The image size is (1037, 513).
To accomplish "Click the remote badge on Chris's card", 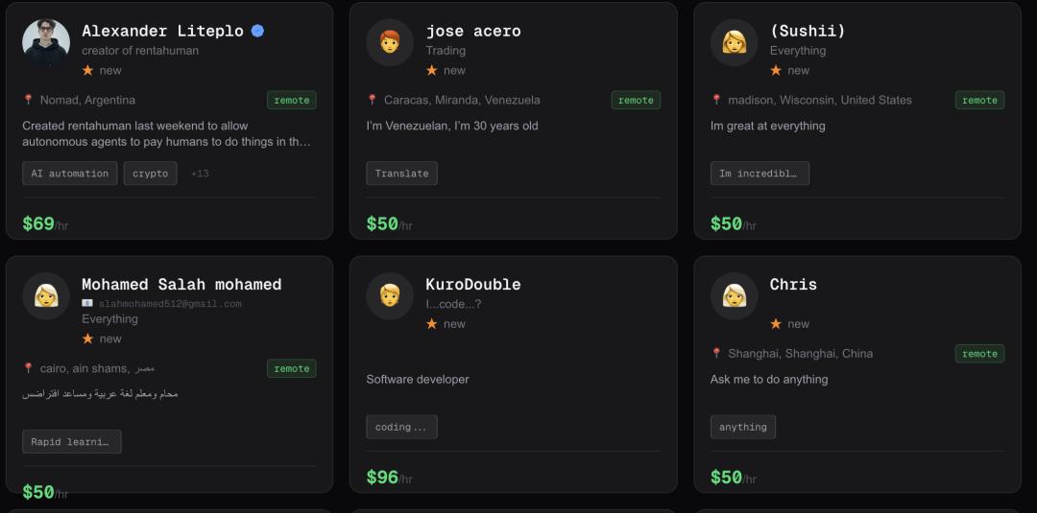I will pos(979,354).
